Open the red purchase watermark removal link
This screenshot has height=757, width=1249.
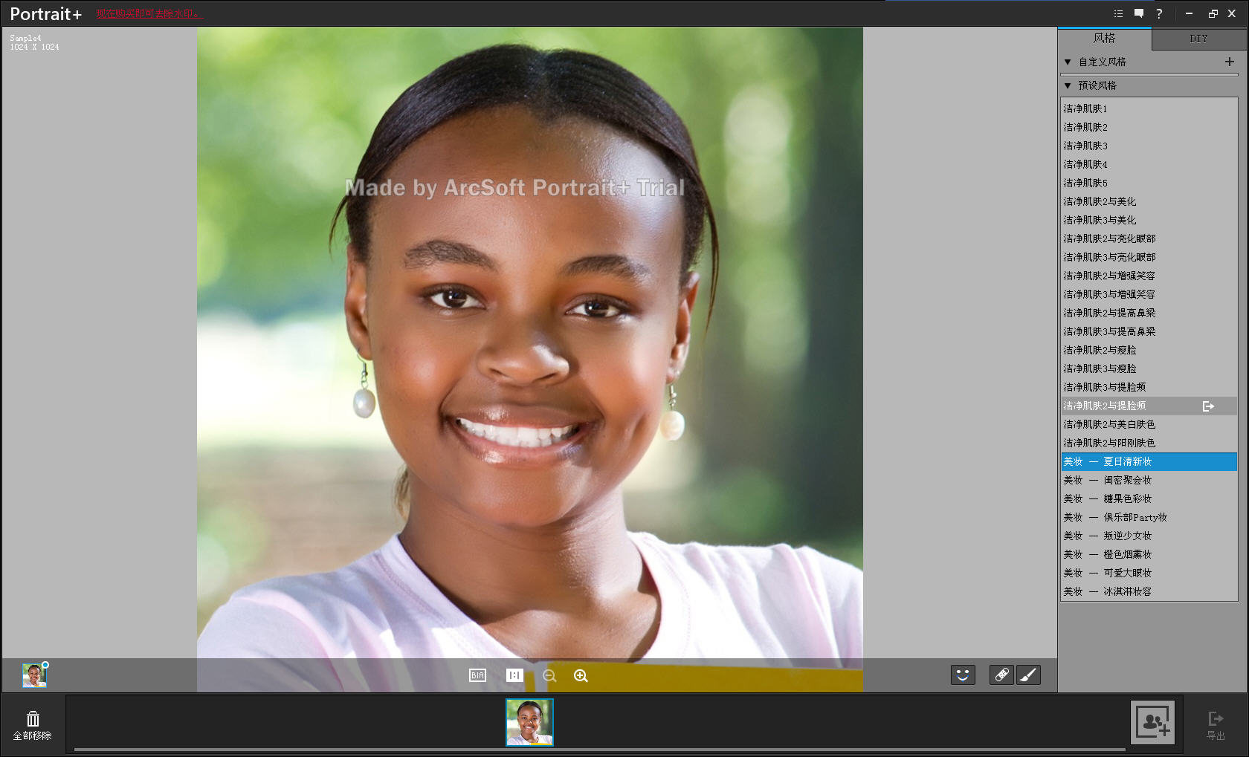[149, 14]
